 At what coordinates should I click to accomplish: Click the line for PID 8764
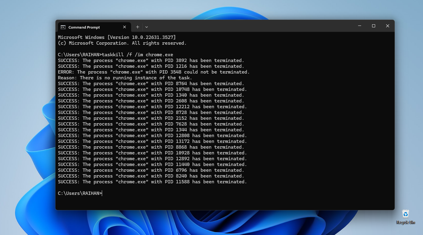[x=151, y=84]
